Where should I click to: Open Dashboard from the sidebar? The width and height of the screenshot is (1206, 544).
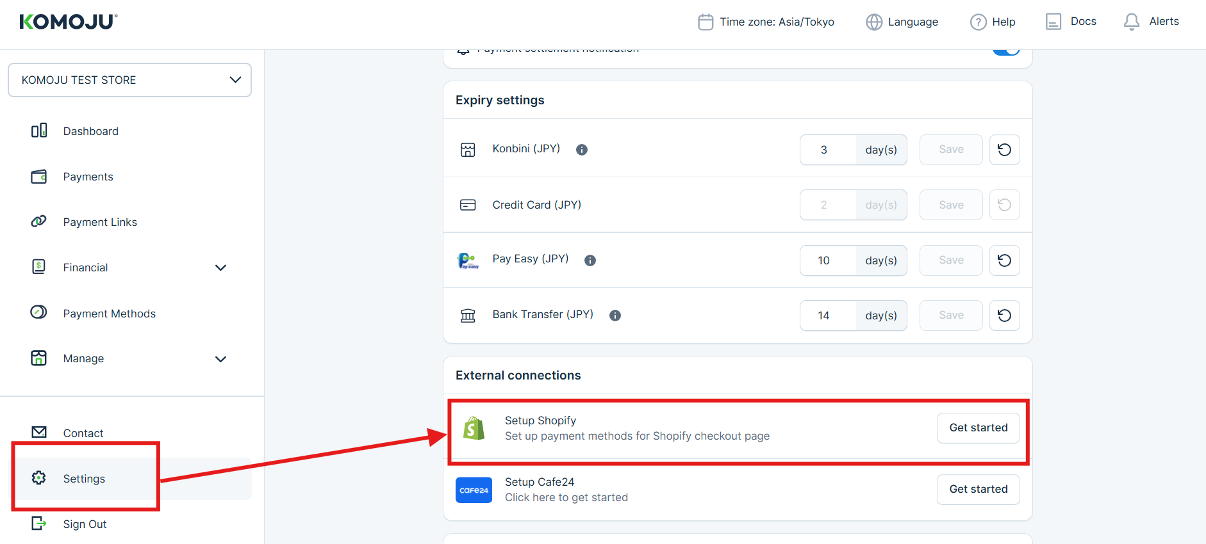90,131
